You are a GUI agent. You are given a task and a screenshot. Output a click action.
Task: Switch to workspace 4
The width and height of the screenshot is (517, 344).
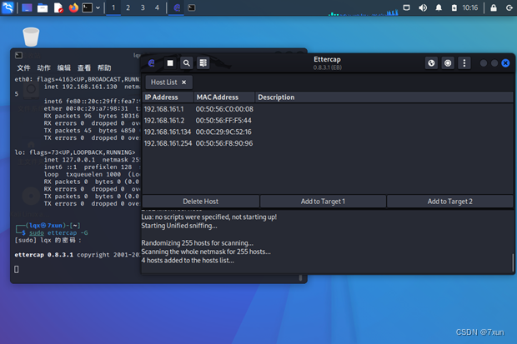coord(157,7)
